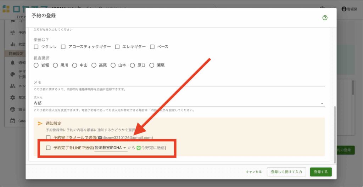Click the settings gear icon in sidebar
Screen dimensions: 363x187
[x=13, y=98]
